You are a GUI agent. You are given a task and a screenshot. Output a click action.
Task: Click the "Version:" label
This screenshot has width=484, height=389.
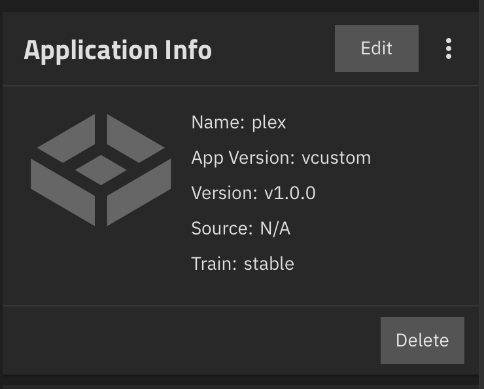[x=224, y=193]
